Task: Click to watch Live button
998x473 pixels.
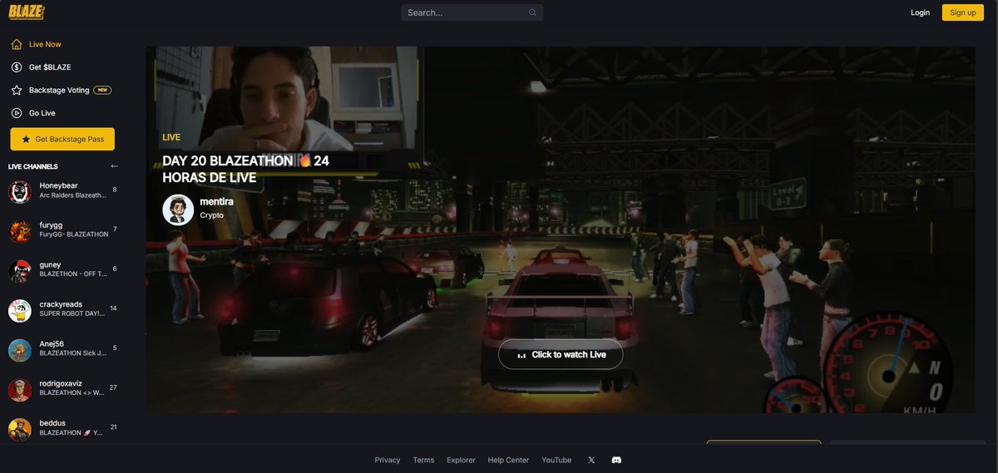Action: tap(561, 354)
